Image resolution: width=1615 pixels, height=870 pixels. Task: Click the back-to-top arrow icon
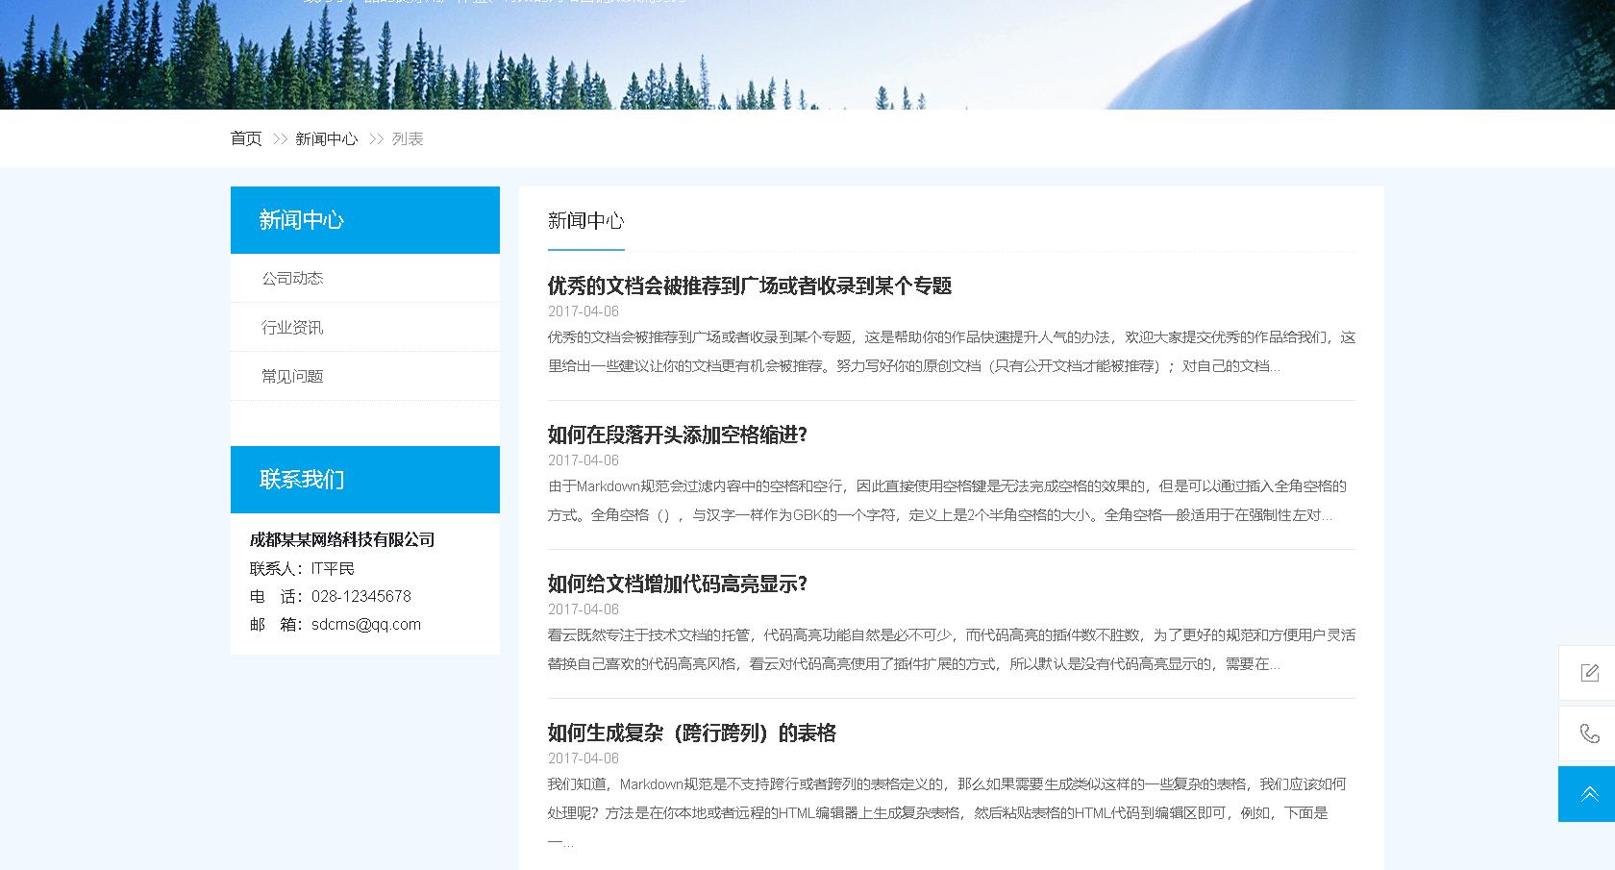tap(1587, 794)
